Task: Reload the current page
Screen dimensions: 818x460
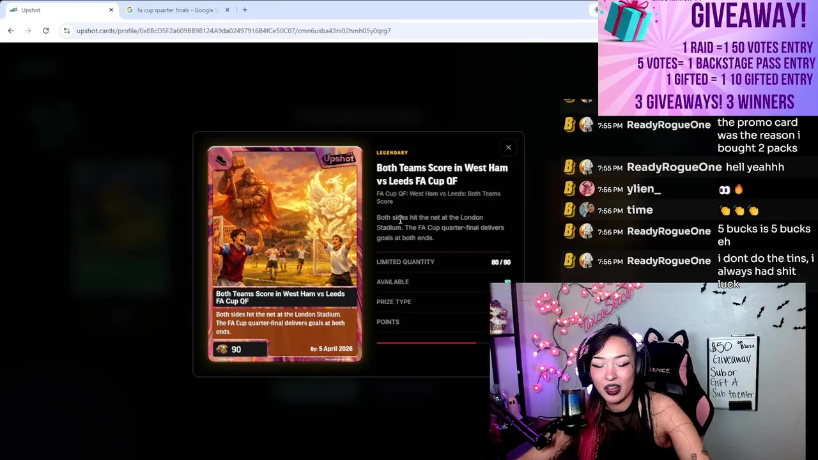Action: click(46, 31)
